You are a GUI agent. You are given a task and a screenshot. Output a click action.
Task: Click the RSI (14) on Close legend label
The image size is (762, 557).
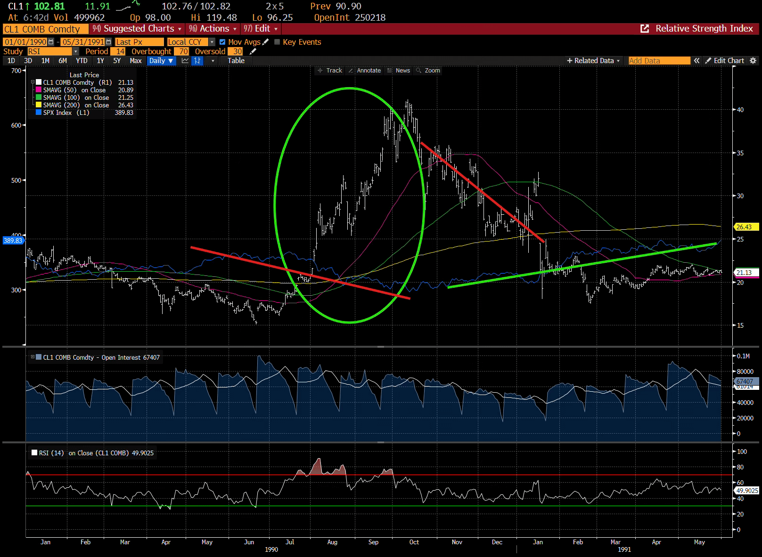point(96,453)
